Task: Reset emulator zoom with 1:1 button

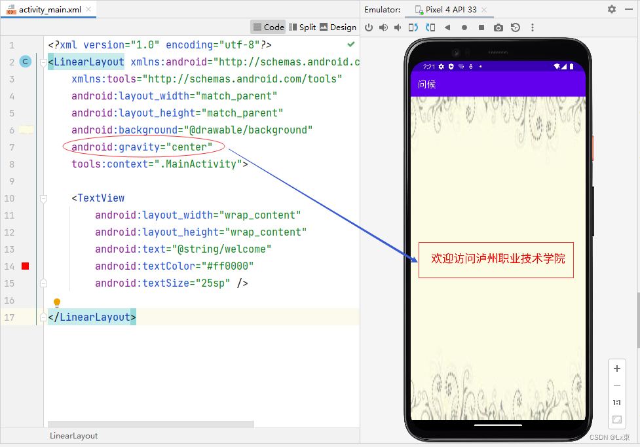Action: pos(616,402)
